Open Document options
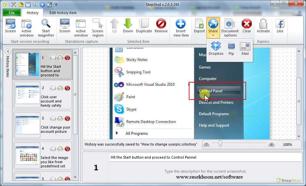The image size is (306, 186). tap(230, 28)
